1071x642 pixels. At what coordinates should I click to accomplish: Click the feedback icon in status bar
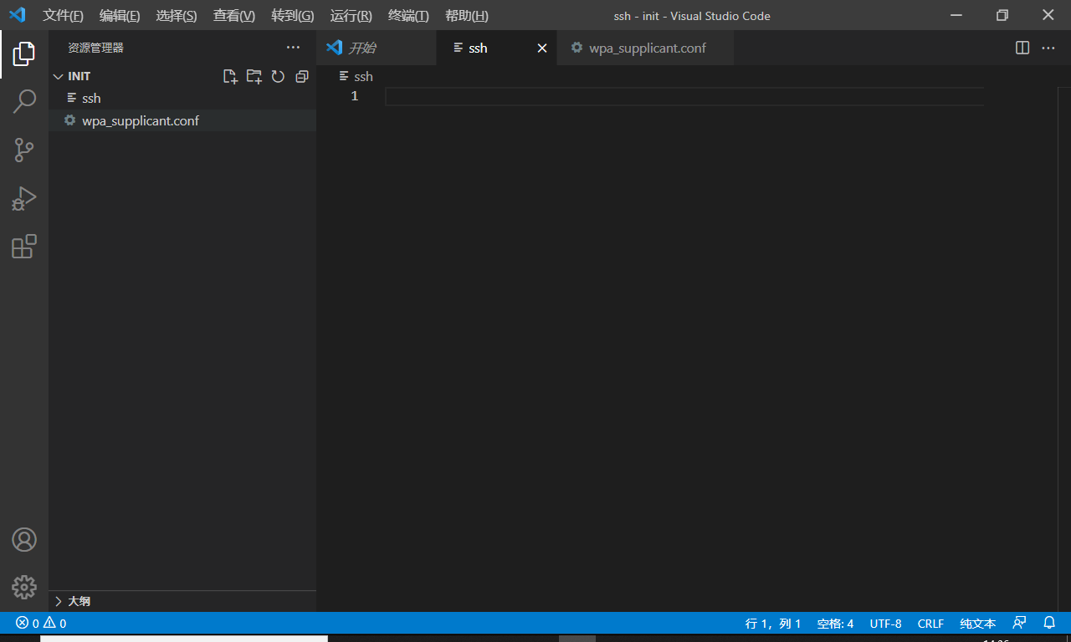click(x=1019, y=623)
